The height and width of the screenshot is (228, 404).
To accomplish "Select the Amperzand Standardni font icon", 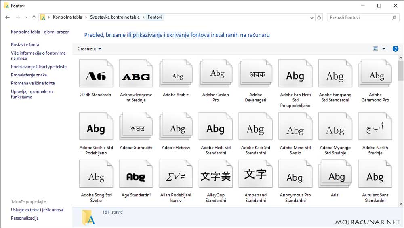I will 256,174.
